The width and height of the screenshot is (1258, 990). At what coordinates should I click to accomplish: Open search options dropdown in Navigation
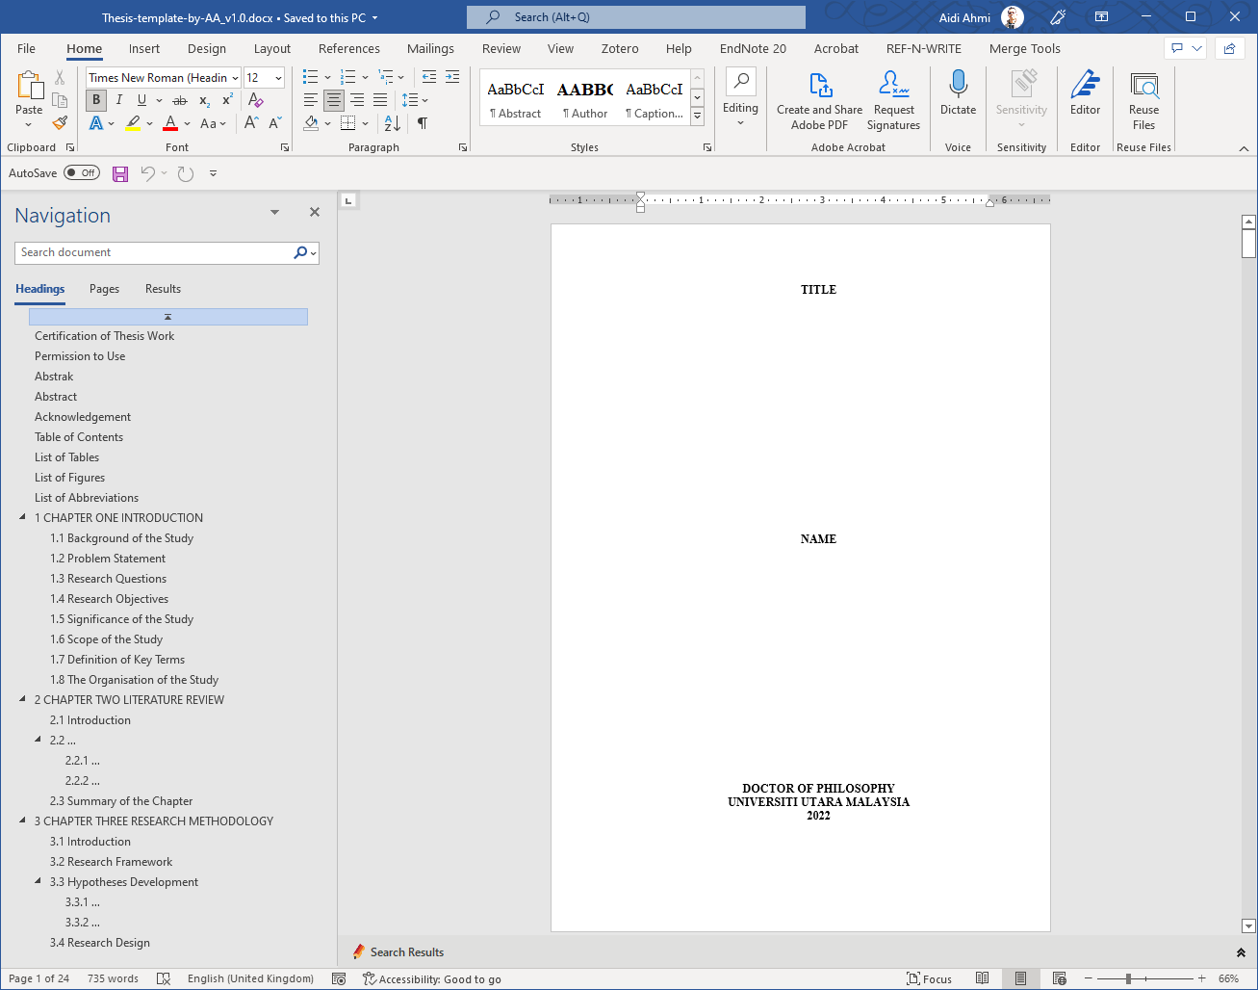click(x=314, y=253)
